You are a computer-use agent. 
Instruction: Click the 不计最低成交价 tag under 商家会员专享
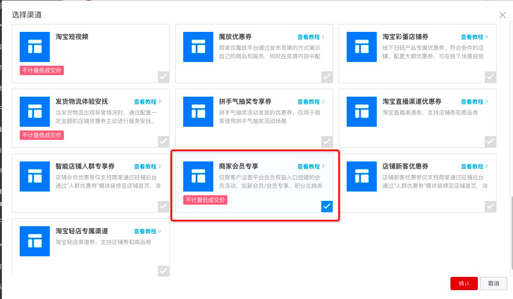[x=205, y=199]
